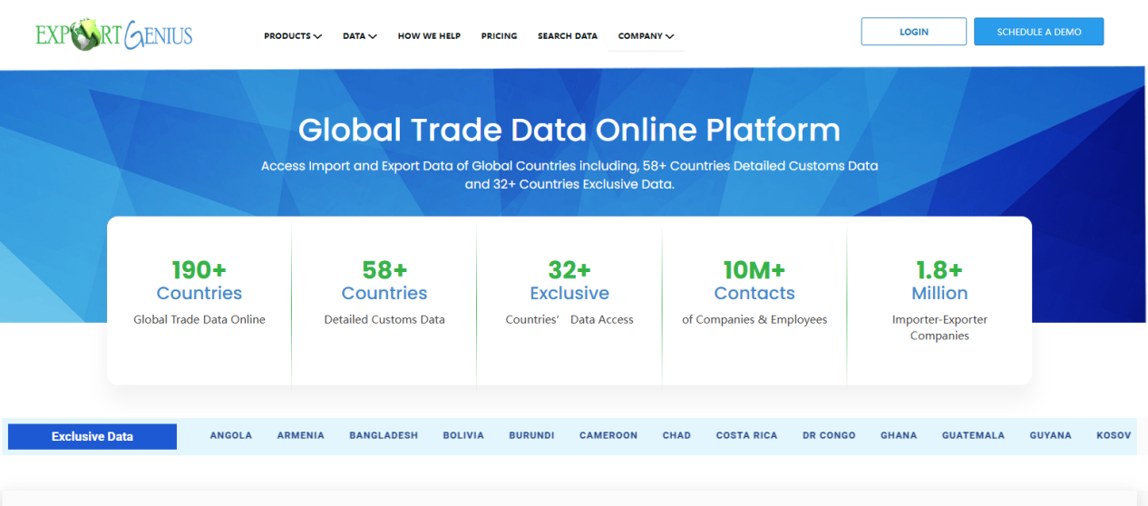Click the 32+ Exclusive statistic
Image resolution: width=1148 pixels, height=506 pixels.
[569, 280]
